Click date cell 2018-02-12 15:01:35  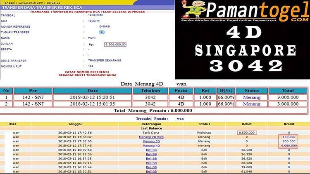coord(92,104)
